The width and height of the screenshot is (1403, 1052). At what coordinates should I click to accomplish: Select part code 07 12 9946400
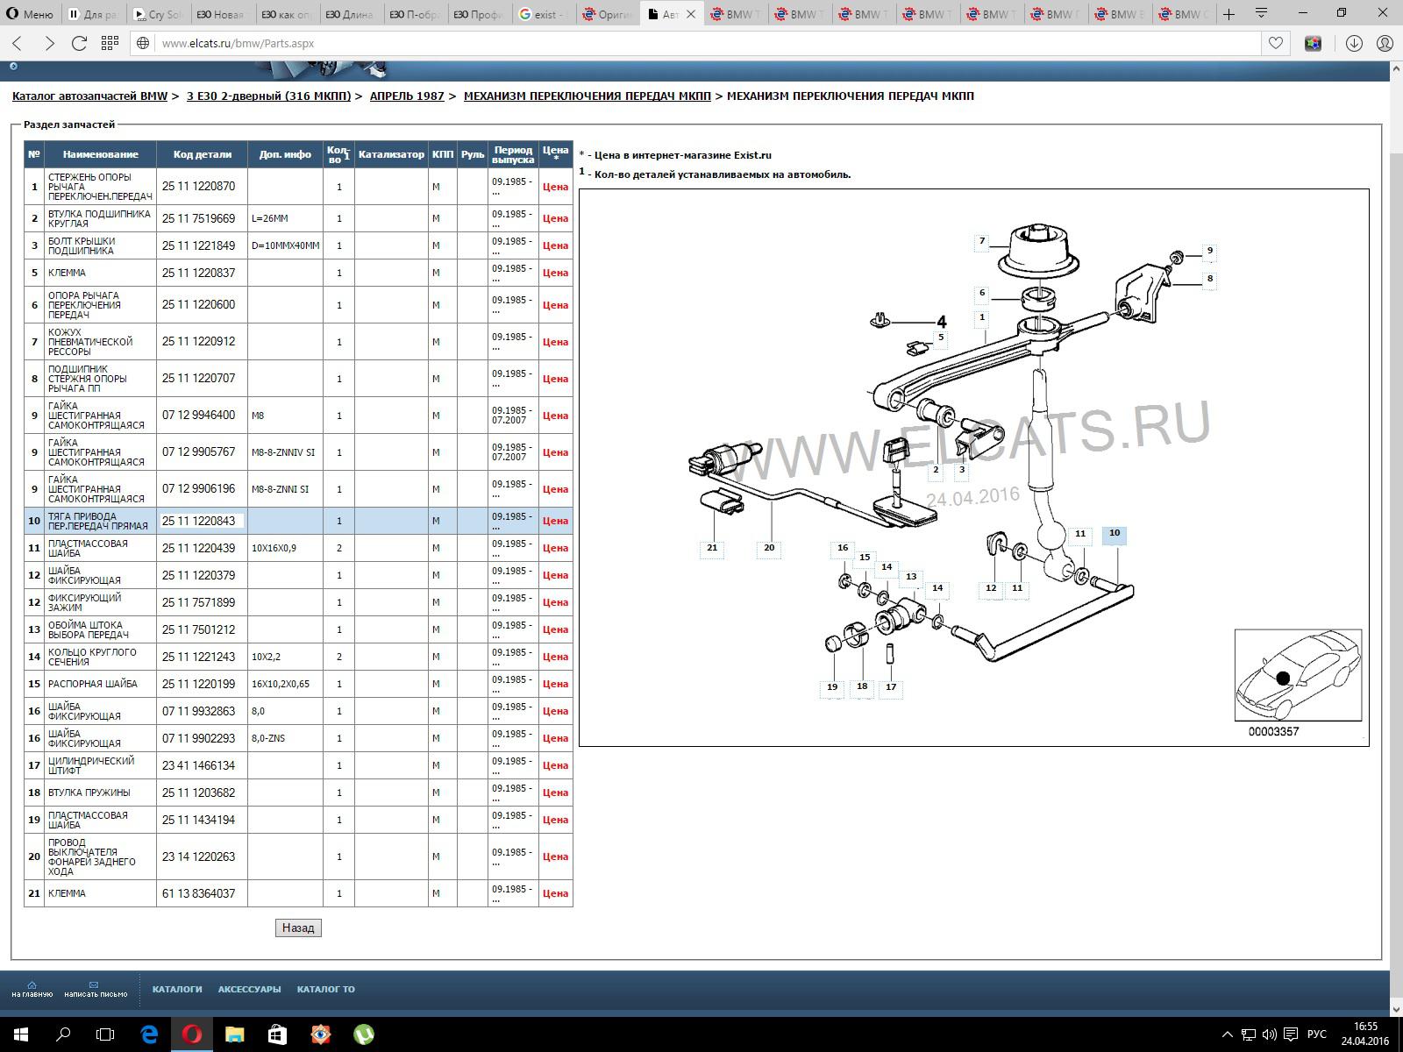click(x=199, y=416)
